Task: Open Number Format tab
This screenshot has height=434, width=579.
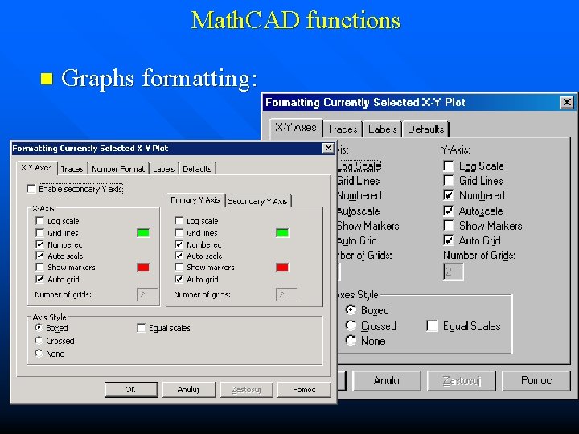Action: (x=118, y=169)
